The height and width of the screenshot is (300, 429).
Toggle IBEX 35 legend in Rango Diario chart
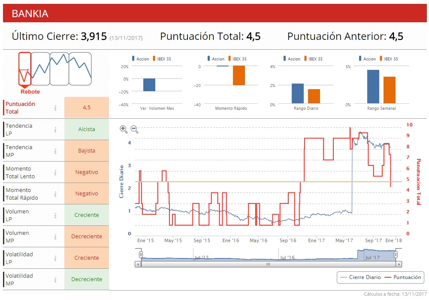314,59
